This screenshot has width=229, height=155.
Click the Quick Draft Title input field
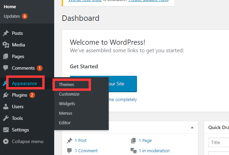coord(218,142)
